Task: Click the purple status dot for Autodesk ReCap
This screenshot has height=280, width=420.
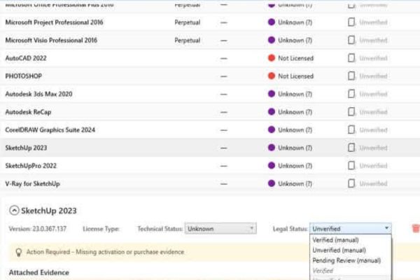Action: (272, 112)
